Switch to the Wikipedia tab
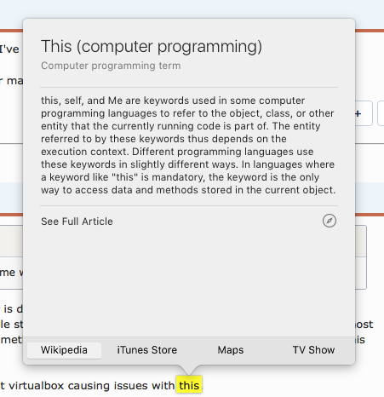Screen dimensions: 384x397 (x=64, y=350)
